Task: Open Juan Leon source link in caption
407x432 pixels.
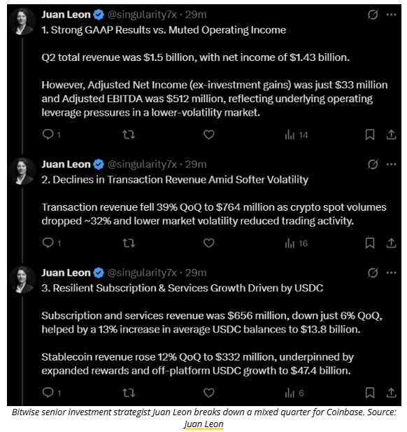Action: click(203, 424)
